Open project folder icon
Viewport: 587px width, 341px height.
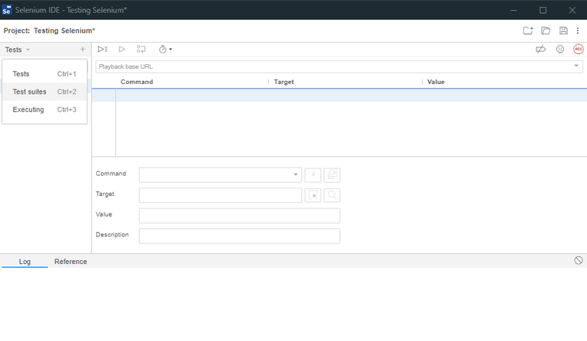click(x=546, y=31)
